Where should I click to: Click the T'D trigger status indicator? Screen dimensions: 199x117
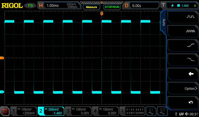point(30,6)
